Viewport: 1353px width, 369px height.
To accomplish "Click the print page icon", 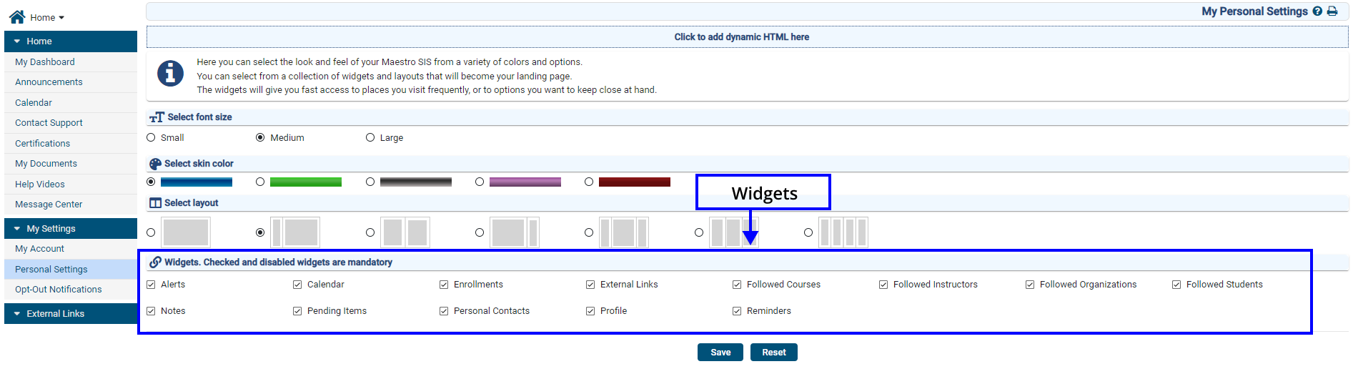I will [1332, 11].
